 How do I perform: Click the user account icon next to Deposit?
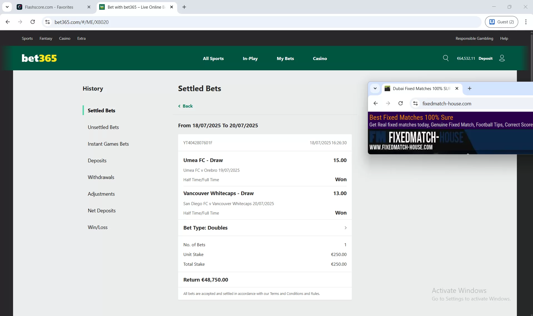502,58
